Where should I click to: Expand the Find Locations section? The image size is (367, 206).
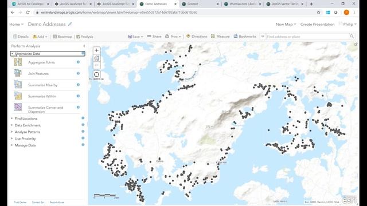[12, 118]
